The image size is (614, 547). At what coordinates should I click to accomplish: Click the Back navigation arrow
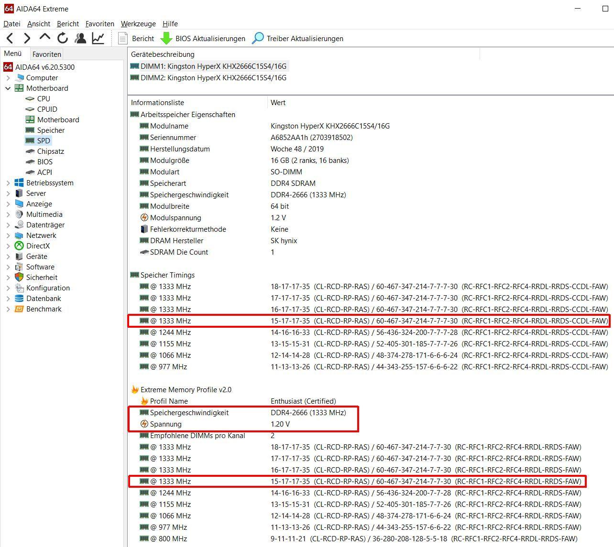point(10,38)
